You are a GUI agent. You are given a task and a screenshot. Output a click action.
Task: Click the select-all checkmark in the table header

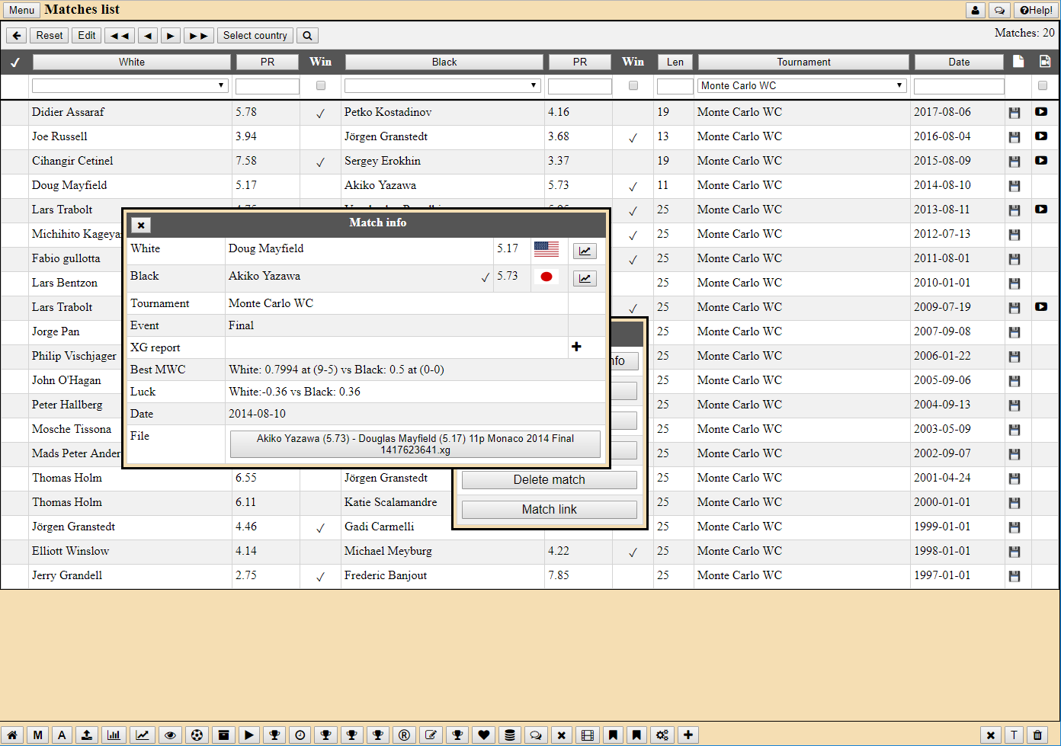click(15, 62)
